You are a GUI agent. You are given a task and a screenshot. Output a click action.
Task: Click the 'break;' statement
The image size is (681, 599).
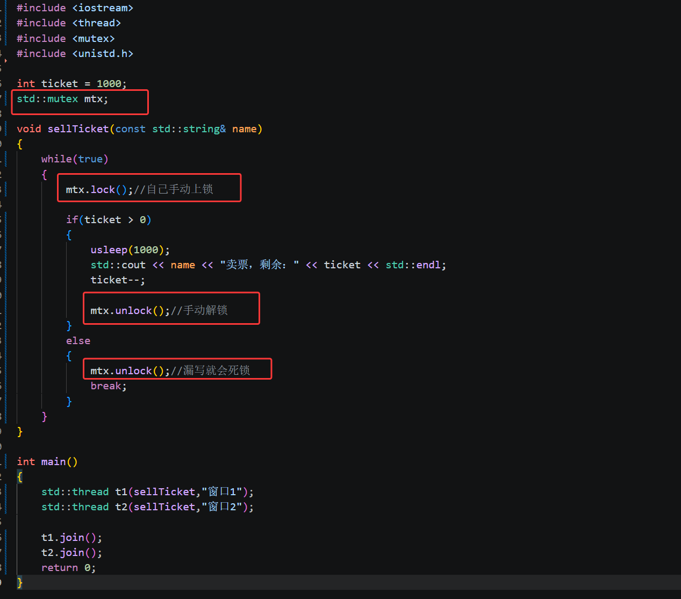[109, 386]
